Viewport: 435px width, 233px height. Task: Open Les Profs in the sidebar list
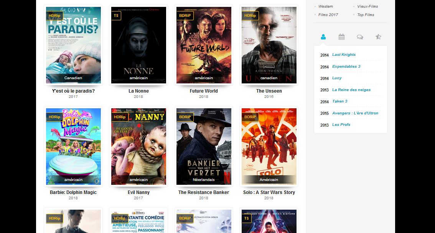(x=341, y=124)
